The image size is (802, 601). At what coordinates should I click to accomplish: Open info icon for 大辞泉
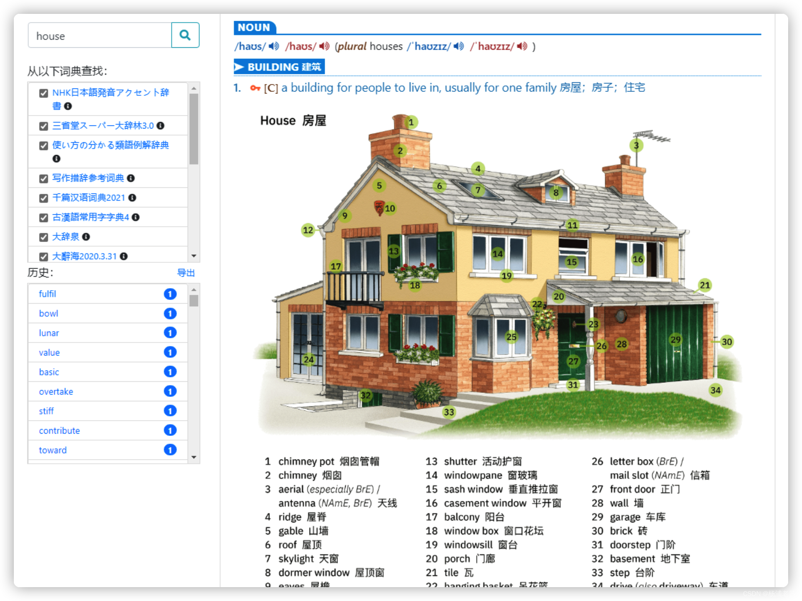(86, 237)
